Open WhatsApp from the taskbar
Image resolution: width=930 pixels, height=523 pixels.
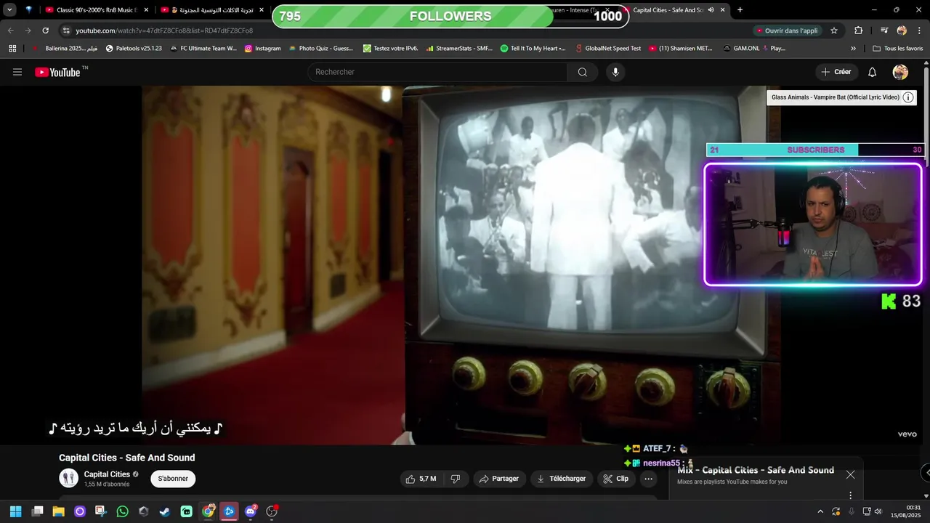pyautogui.click(x=122, y=511)
